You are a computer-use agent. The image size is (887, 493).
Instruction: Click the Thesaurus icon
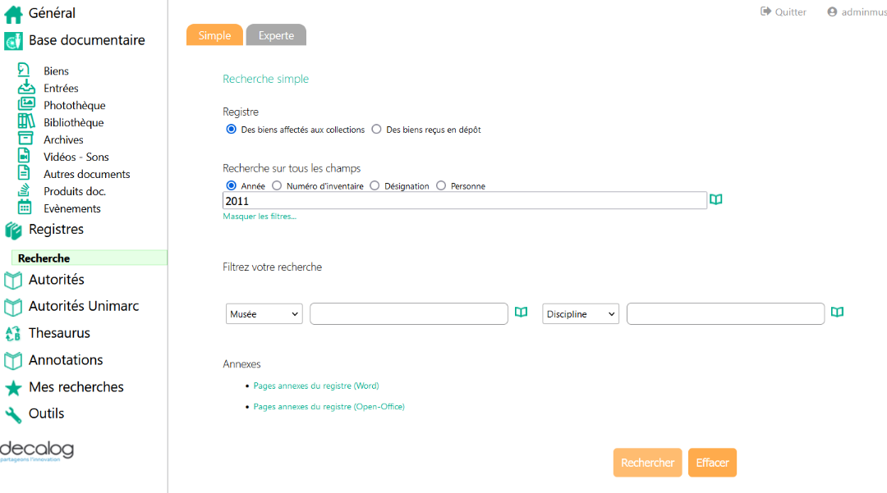13,333
